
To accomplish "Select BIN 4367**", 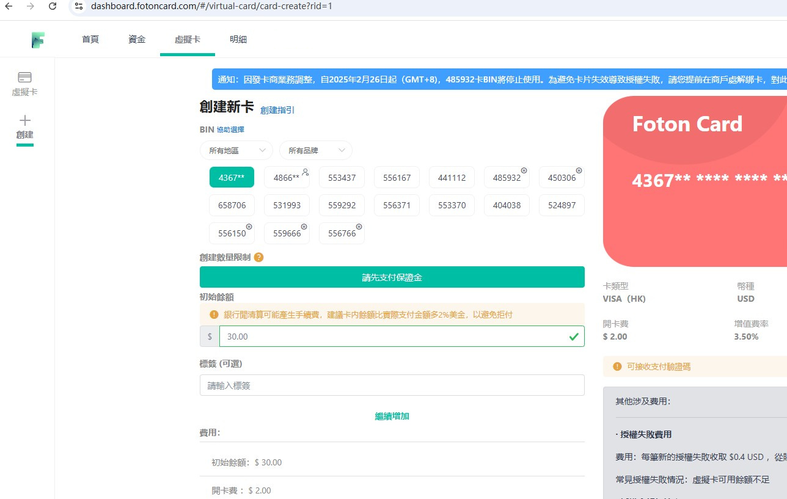I will [232, 177].
